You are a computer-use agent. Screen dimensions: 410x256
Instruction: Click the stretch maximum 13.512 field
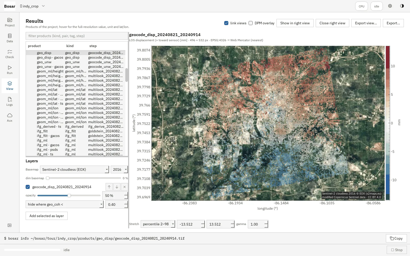[221, 224]
